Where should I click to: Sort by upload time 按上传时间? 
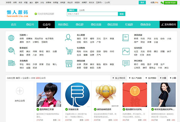point(119,78)
